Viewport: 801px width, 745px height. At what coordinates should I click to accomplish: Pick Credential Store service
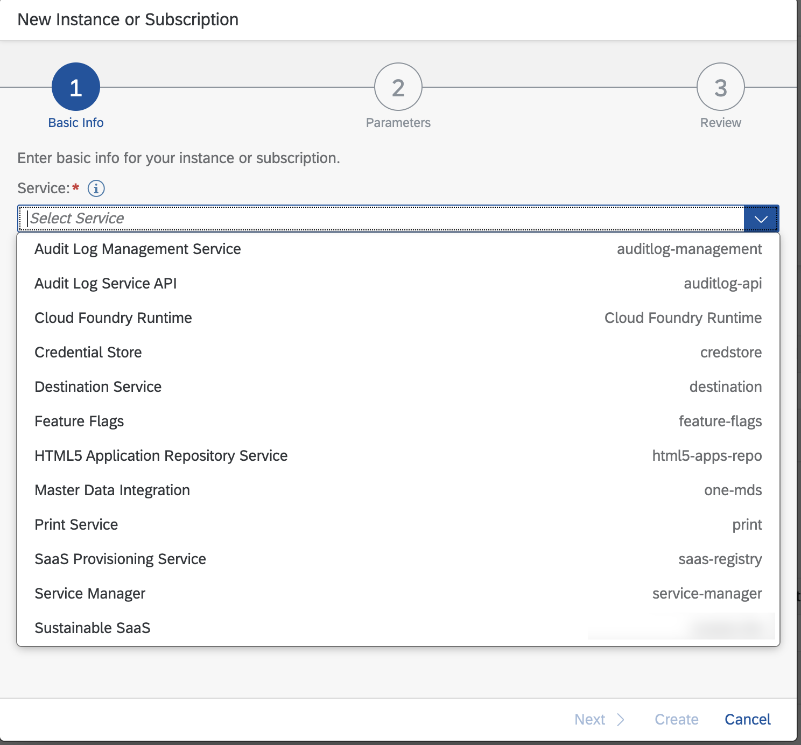tap(398, 353)
